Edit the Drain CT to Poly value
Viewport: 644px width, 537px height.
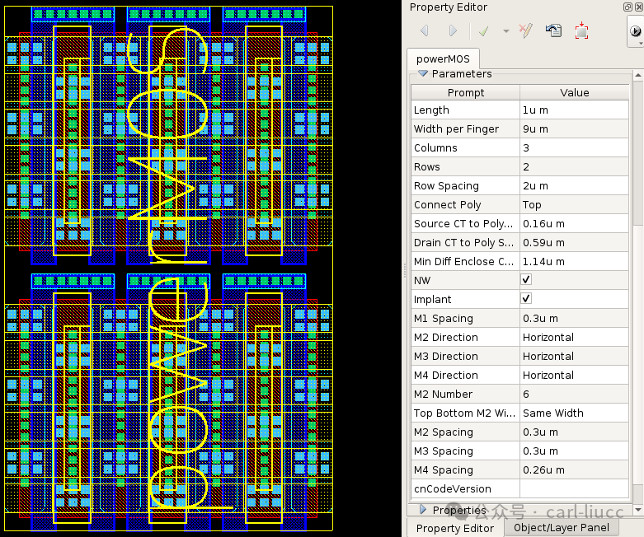[x=574, y=242]
